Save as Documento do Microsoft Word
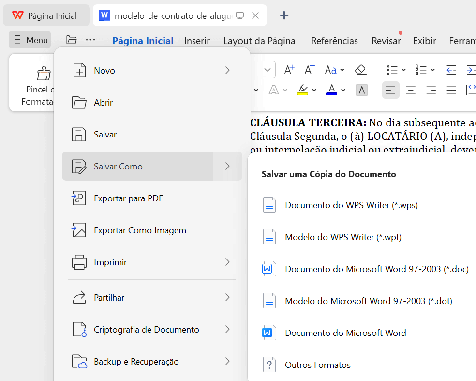 (345, 333)
